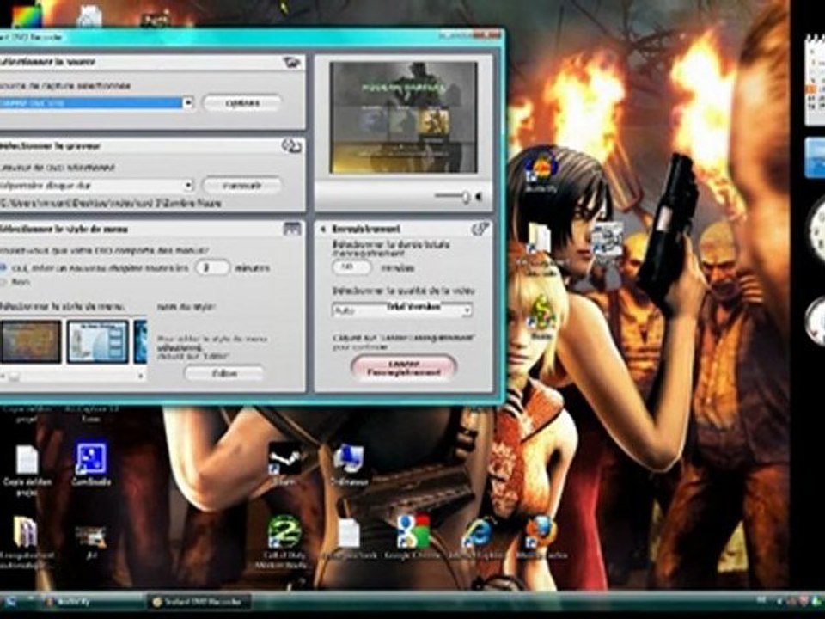The image size is (825, 619).
Task: Select the 'Non' menu radio option
Action: 4,282
